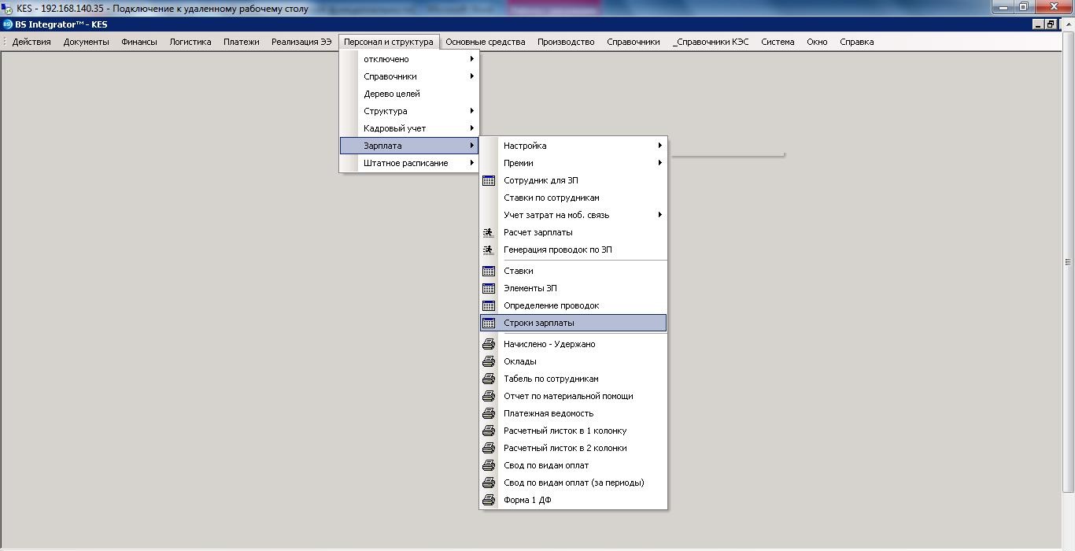The width and height of the screenshot is (1075, 551).
Task: Click the running-man icon next to Расчет зарплаты
Action: 489,233
